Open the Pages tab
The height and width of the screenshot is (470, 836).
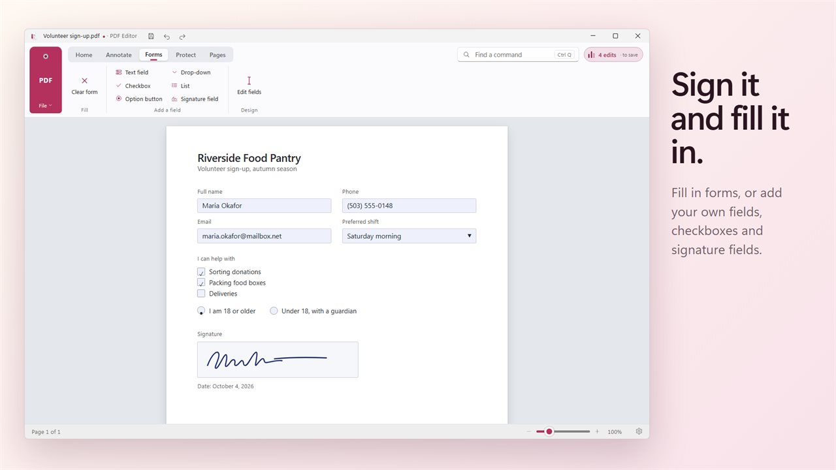coord(217,55)
